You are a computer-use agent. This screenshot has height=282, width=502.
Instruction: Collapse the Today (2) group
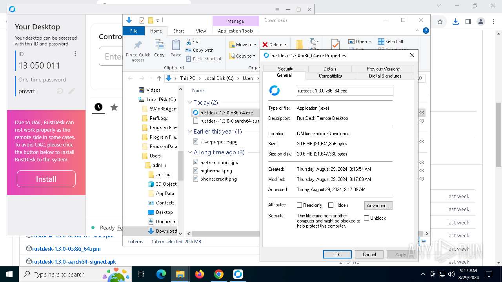[x=190, y=103]
